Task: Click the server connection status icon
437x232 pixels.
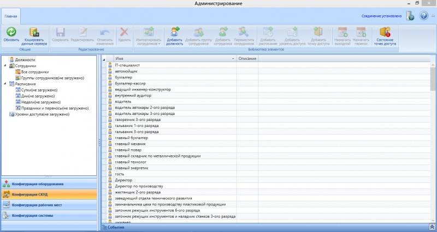Action: [x=410, y=16]
